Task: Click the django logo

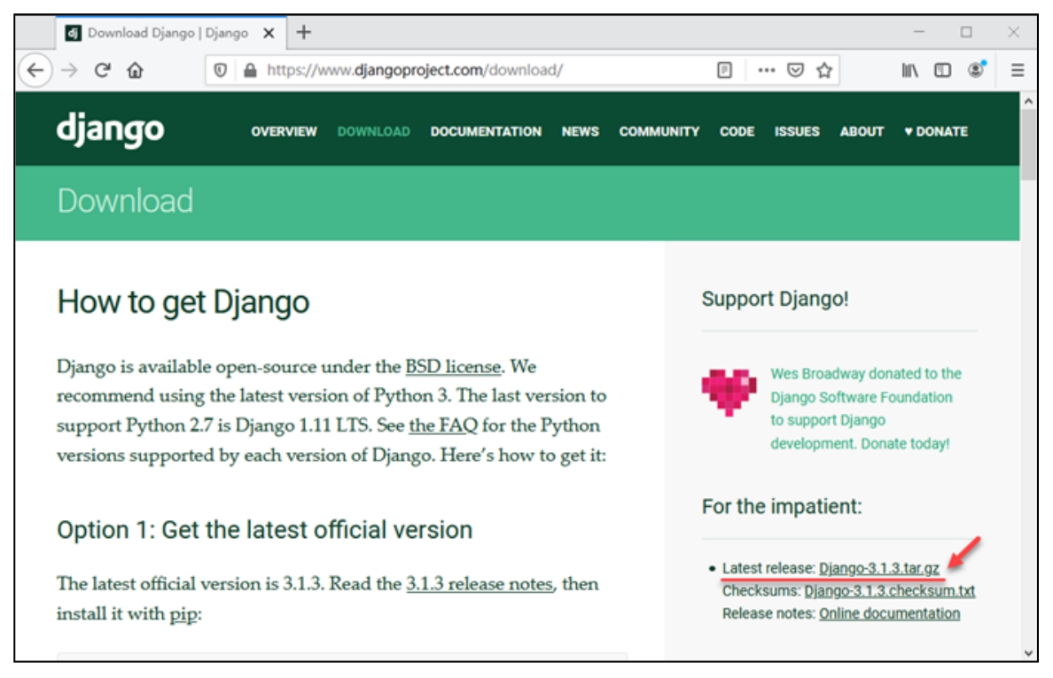Action: click(110, 129)
